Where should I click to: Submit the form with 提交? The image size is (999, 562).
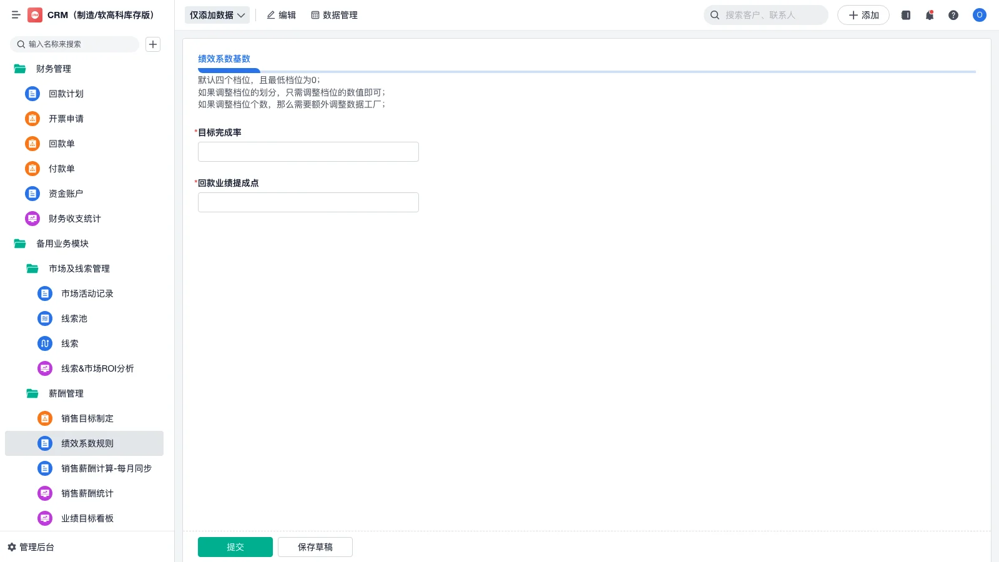tap(235, 546)
